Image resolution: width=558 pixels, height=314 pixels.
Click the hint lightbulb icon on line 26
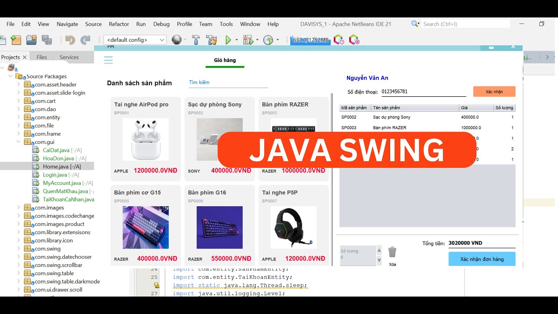pos(156,285)
